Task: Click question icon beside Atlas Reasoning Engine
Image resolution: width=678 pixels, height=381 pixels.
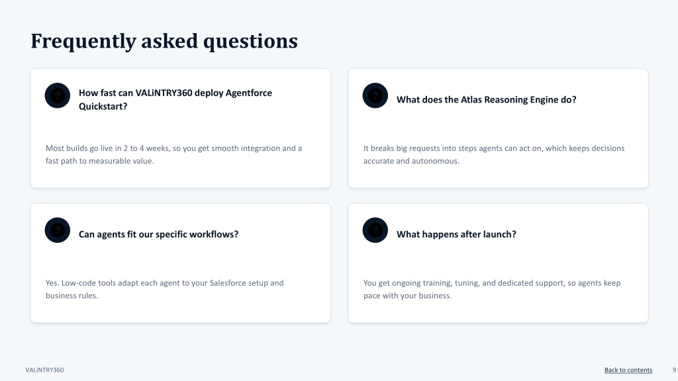Action: 375,95
